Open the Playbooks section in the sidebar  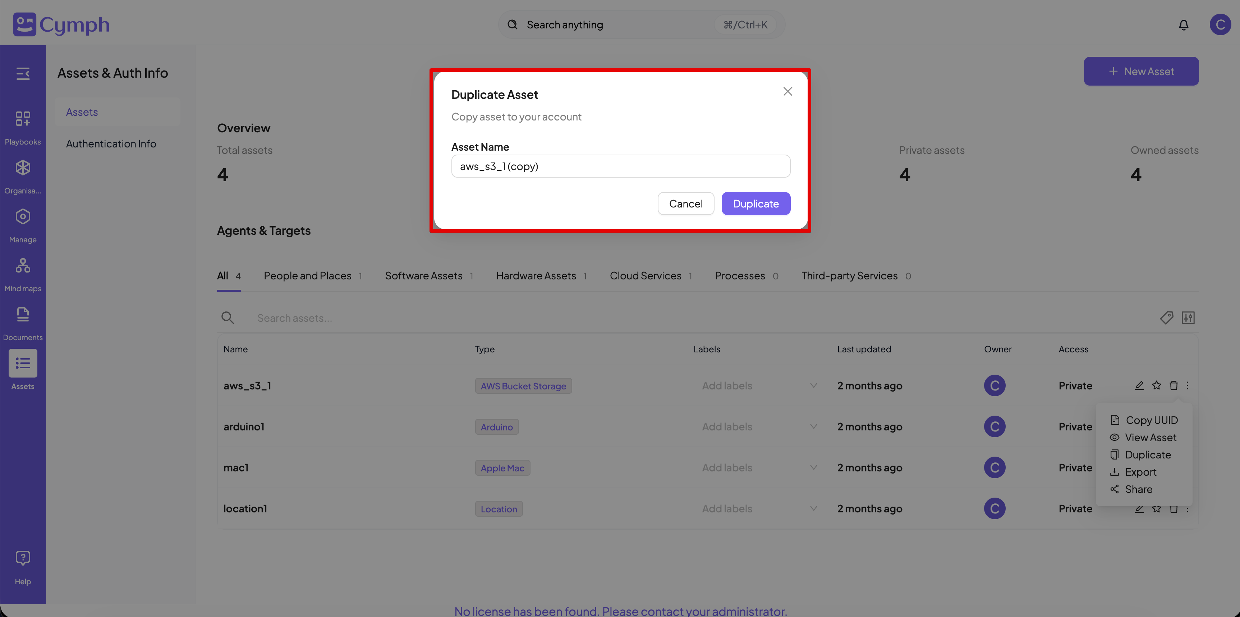(x=23, y=126)
